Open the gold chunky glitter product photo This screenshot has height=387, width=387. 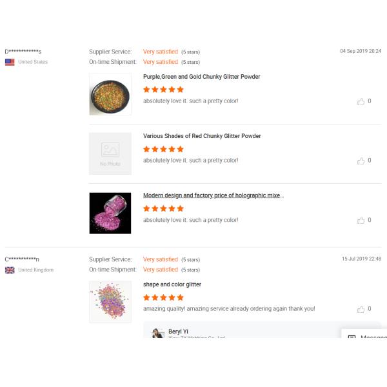click(110, 94)
